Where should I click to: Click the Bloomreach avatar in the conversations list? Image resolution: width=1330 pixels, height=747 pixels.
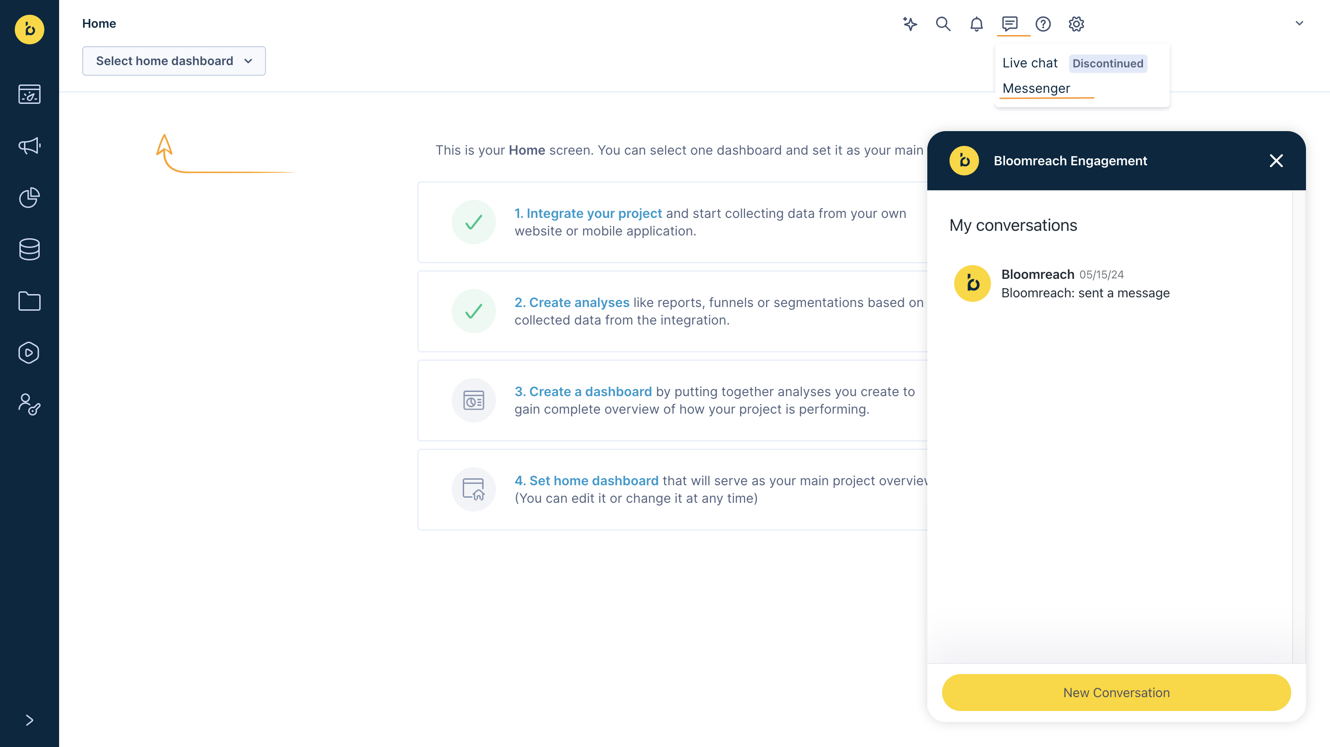pyautogui.click(x=972, y=283)
